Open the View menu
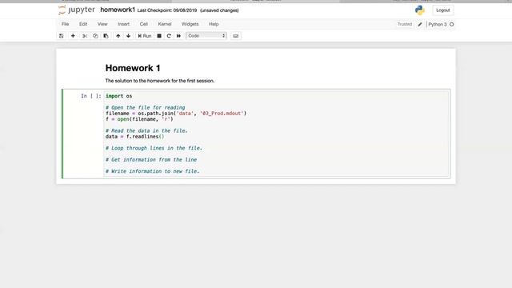The height and width of the screenshot is (288, 512). (102, 24)
